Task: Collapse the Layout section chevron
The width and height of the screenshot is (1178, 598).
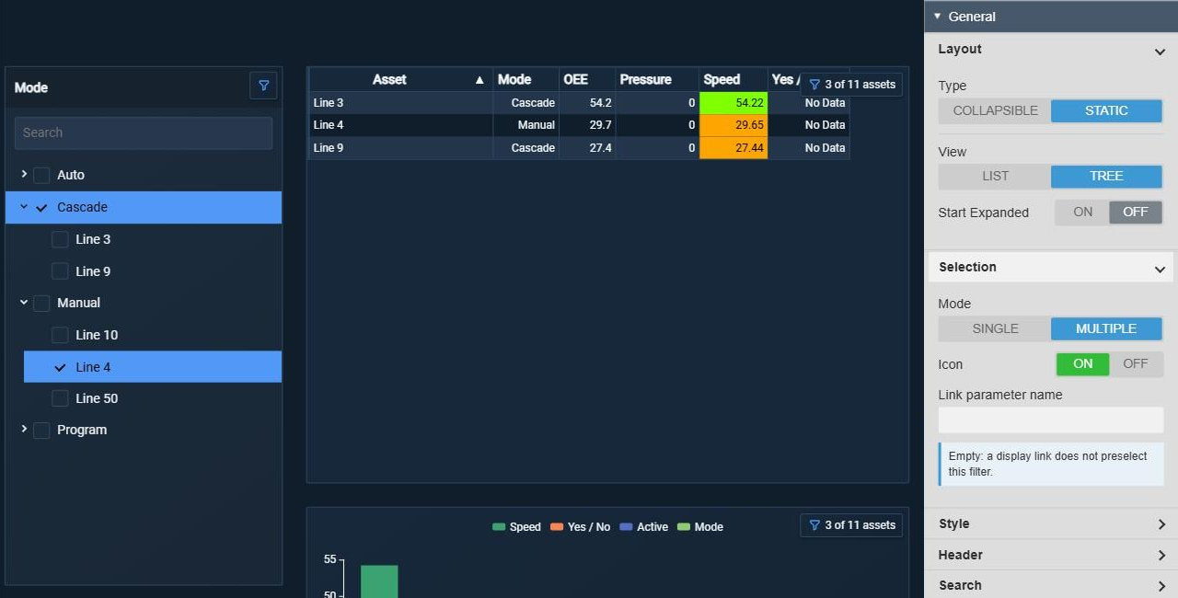Action: [x=1160, y=52]
